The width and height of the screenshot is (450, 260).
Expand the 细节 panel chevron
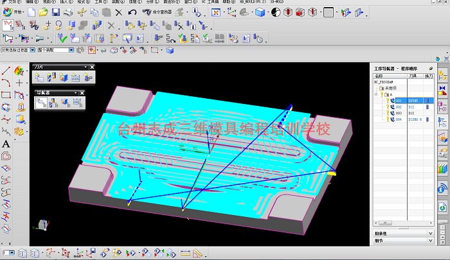[431, 241]
